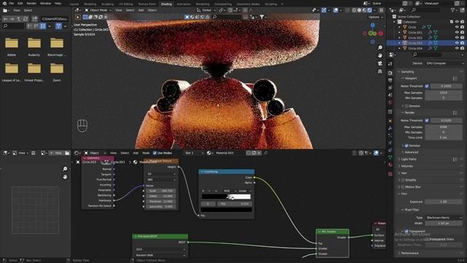This screenshot has height=263, width=467.
Task: Click the viewport zoom magnifier gizmo
Action: 380,47
